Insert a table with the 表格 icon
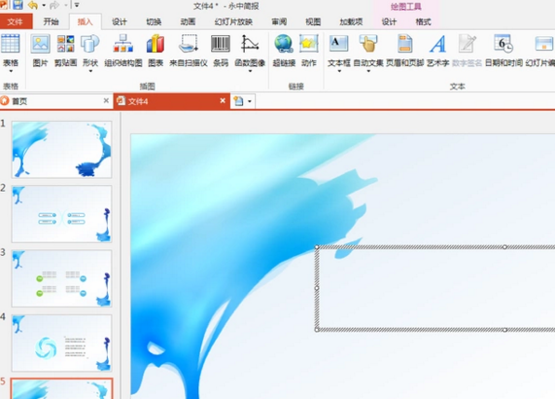Viewport: 555px width, 399px height. pyautogui.click(x=11, y=44)
